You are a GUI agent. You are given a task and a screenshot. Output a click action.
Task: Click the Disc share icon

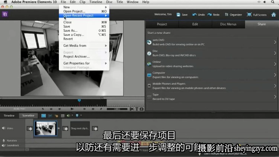149,53
